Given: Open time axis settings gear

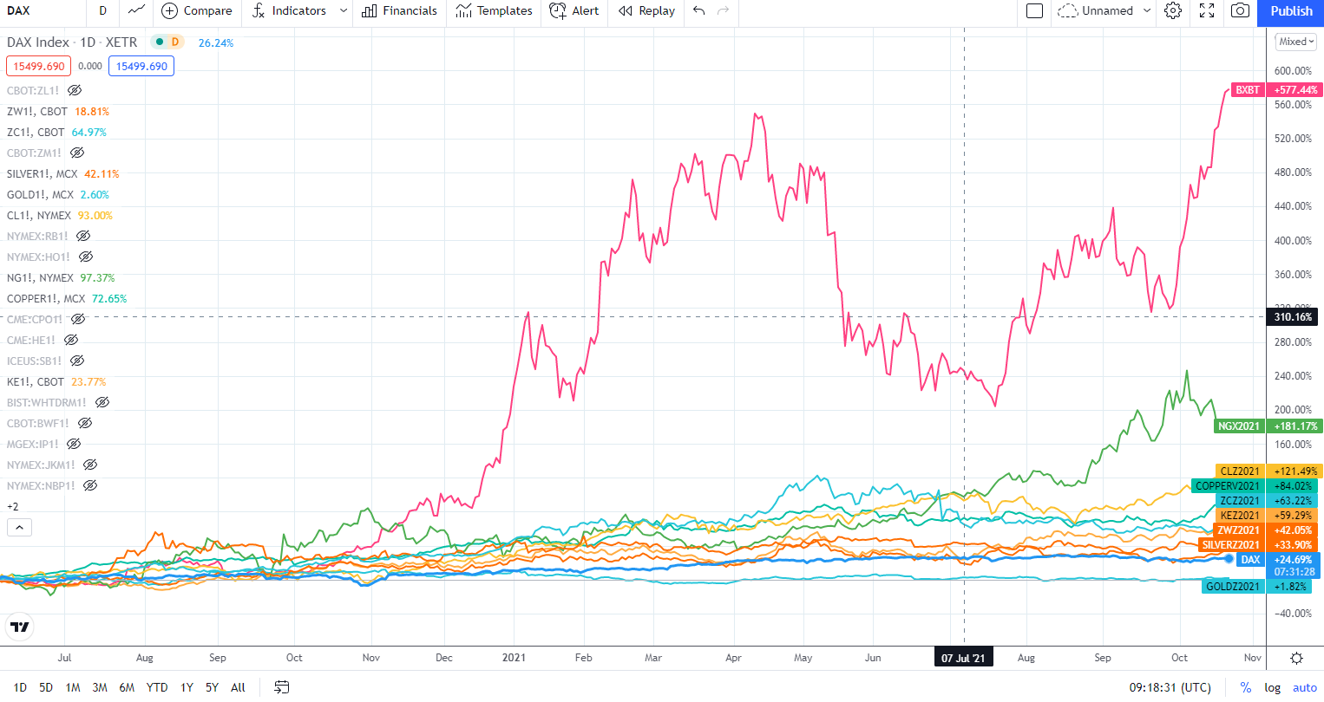Looking at the screenshot, I should (1296, 658).
